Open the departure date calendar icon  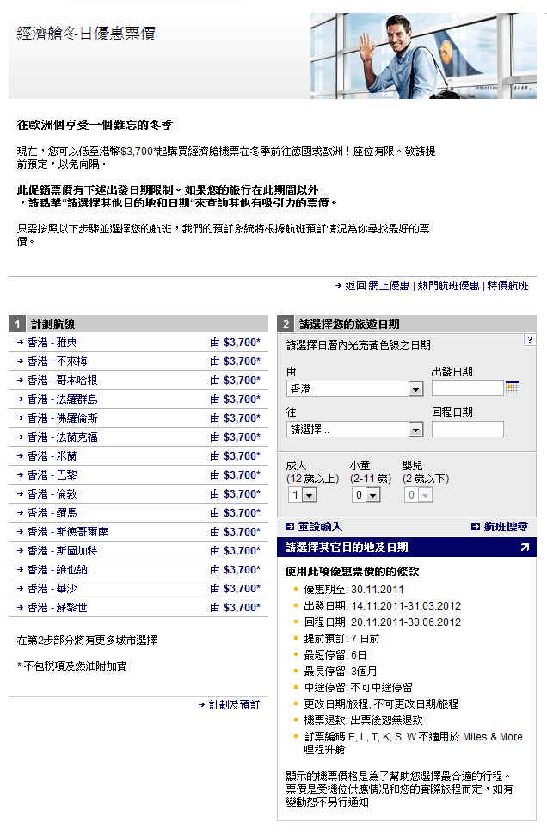513,387
